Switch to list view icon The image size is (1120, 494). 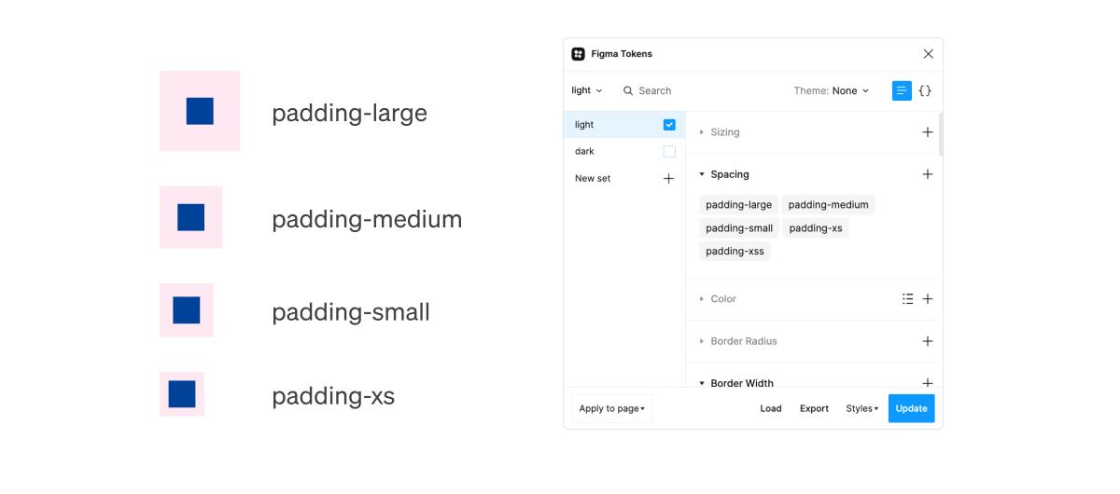(902, 90)
